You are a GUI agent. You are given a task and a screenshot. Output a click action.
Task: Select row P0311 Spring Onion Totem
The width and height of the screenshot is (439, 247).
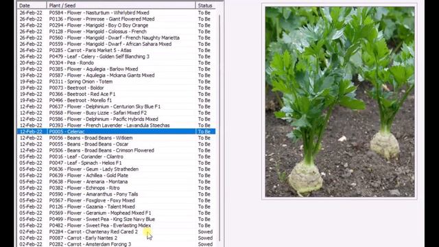tap(116, 82)
